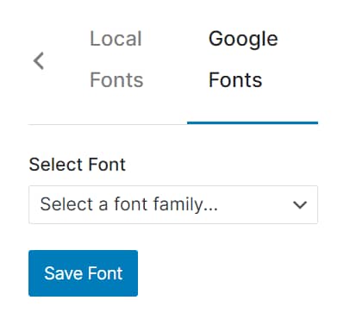Open the Select Font dropdown
Image resolution: width=344 pixels, height=319 pixels.
173,204
